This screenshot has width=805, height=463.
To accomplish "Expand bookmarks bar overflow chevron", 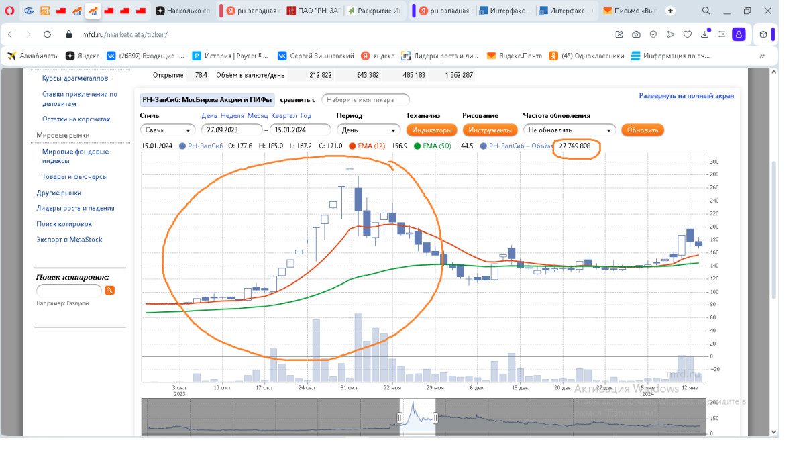I will pyautogui.click(x=762, y=56).
